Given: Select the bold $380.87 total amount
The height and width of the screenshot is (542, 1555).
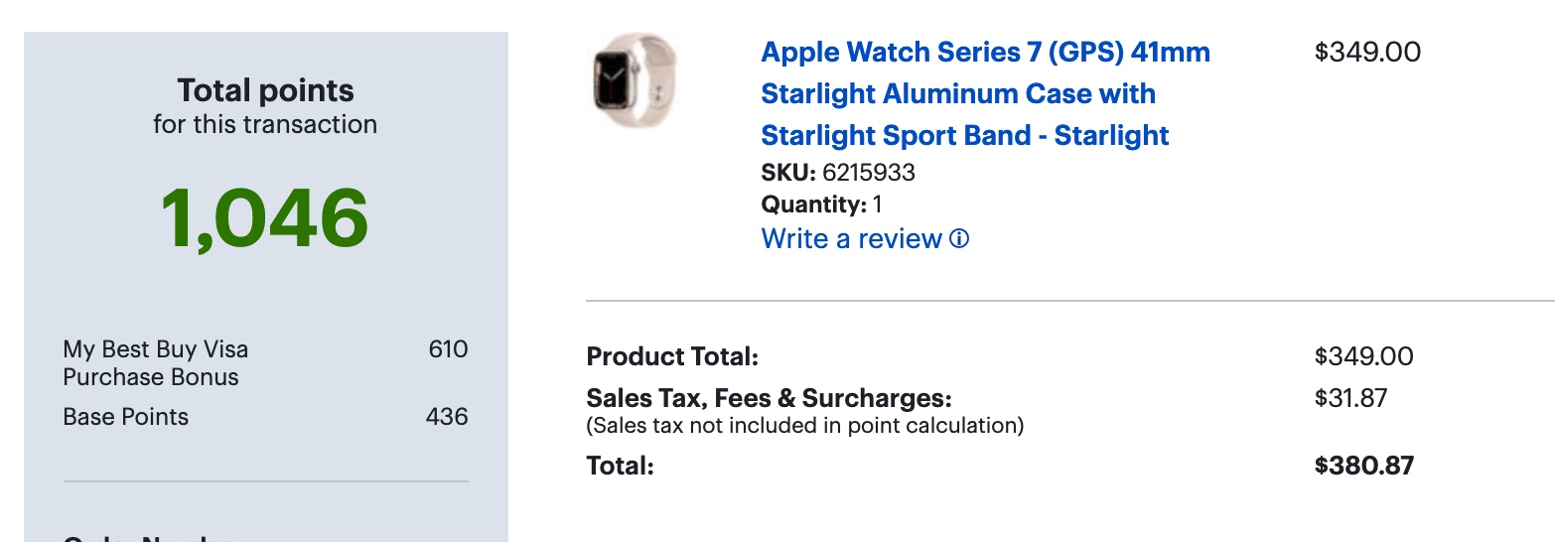Looking at the screenshot, I should coord(1363,466).
